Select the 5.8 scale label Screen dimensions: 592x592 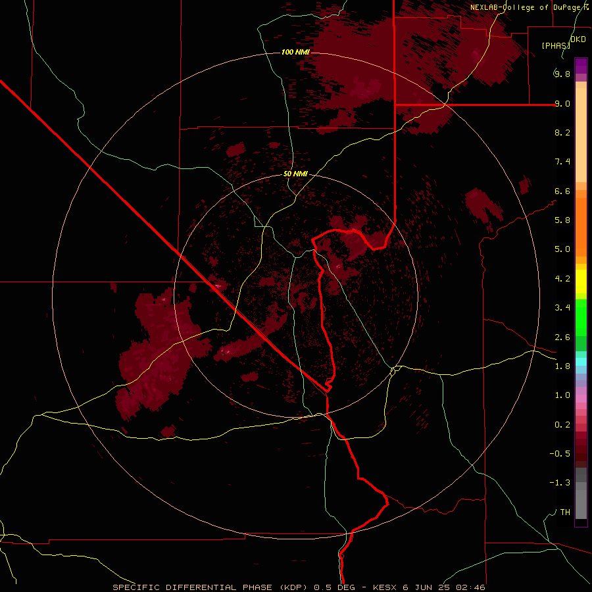tap(562, 220)
